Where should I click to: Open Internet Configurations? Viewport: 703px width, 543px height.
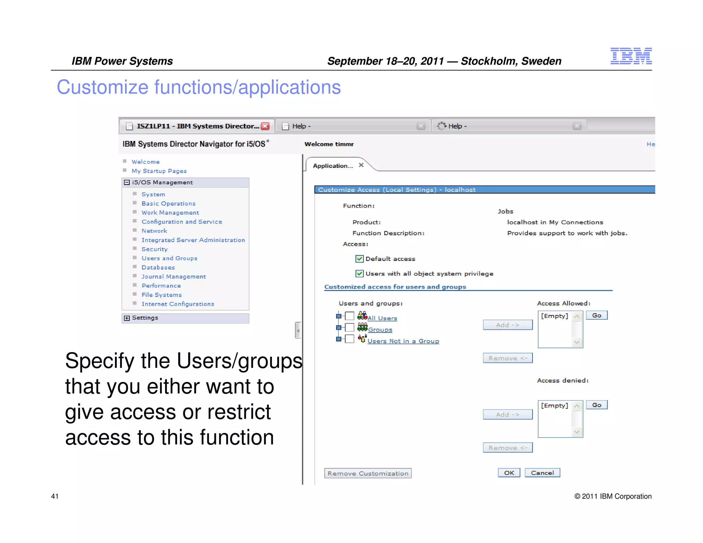178,304
